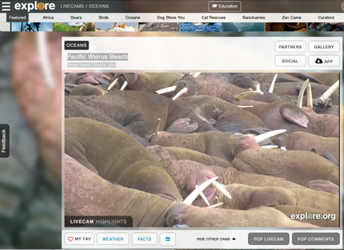
Task: Follow the LIVECAMS breadcrumb link
Action: pos(72,6)
